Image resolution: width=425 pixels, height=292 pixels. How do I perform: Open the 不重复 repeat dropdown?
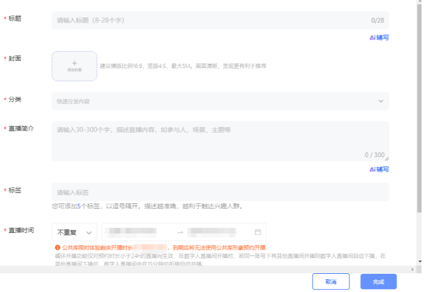pyautogui.click(x=74, y=232)
